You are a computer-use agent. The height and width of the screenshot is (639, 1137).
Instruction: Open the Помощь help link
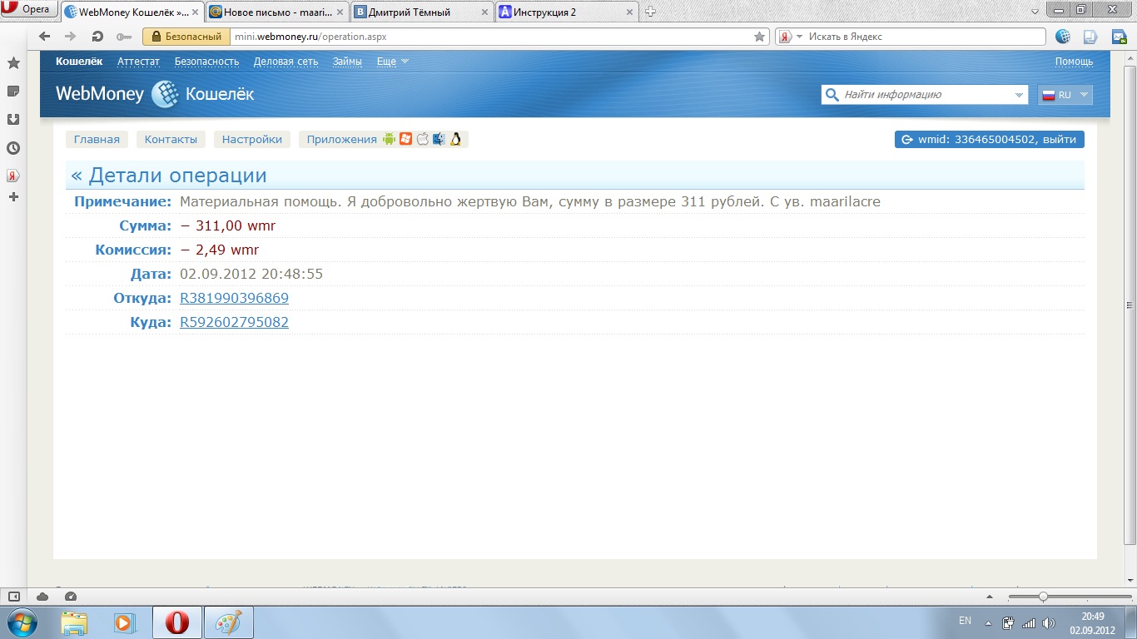pos(1074,62)
